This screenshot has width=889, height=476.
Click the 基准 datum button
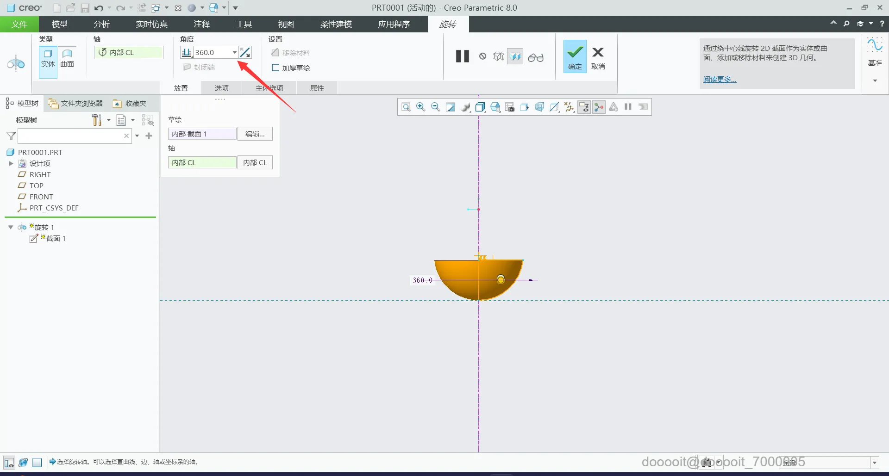(x=875, y=52)
